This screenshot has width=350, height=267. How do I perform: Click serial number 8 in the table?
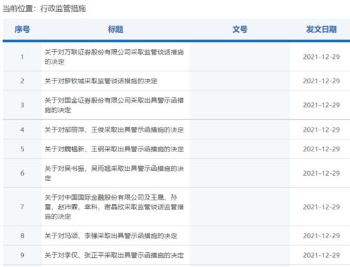(x=22, y=236)
